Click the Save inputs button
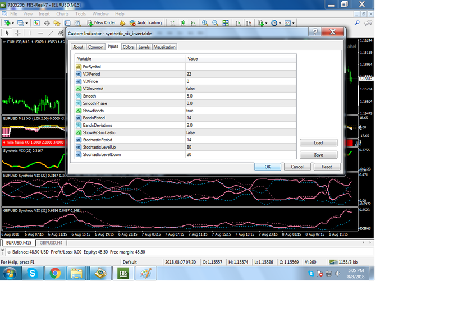The width and height of the screenshot is (449, 336). click(x=318, y=155)
